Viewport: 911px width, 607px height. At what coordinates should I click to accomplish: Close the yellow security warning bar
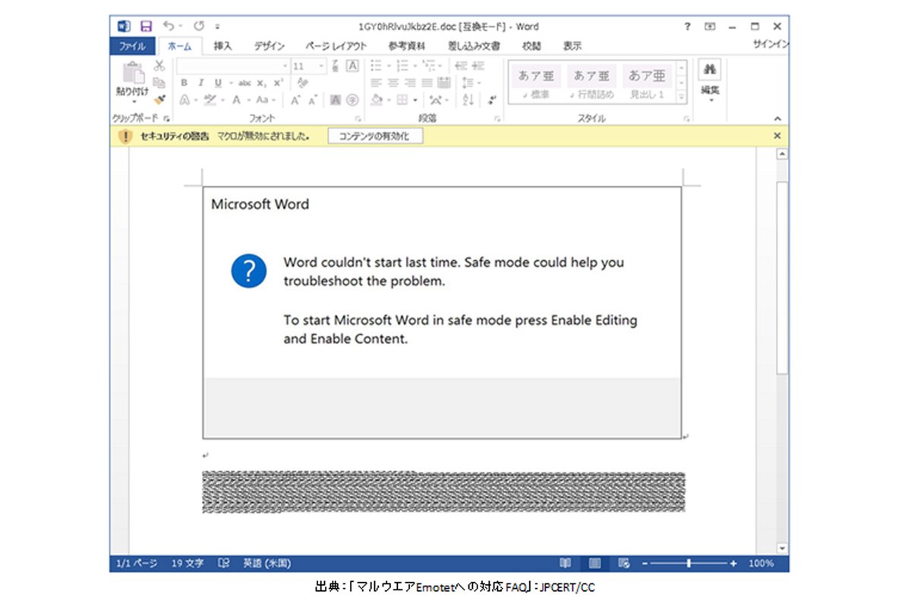tap(777, 136)
